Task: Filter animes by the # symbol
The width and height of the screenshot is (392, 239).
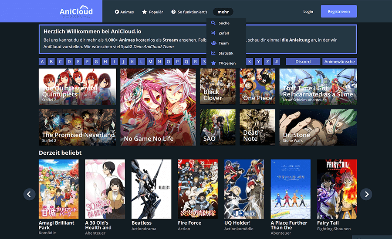Action: click(277, 62)
